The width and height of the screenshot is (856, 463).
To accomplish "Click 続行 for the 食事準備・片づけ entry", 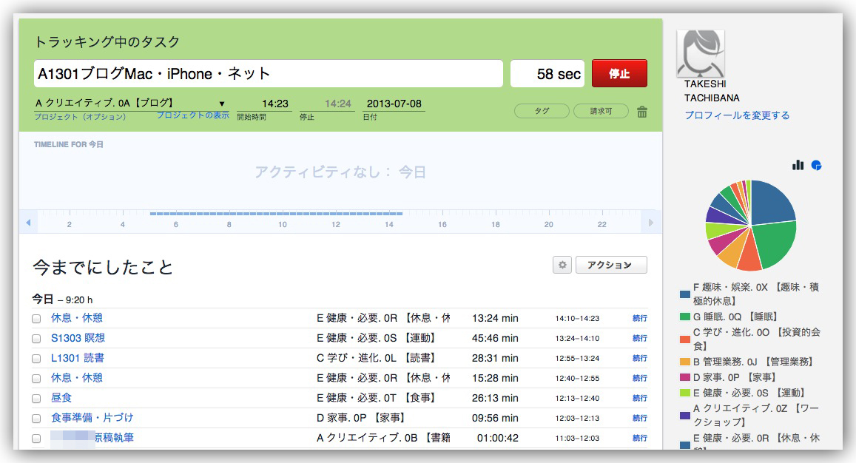I will 639,418.
